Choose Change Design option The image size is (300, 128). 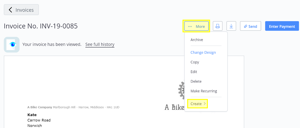203,52
